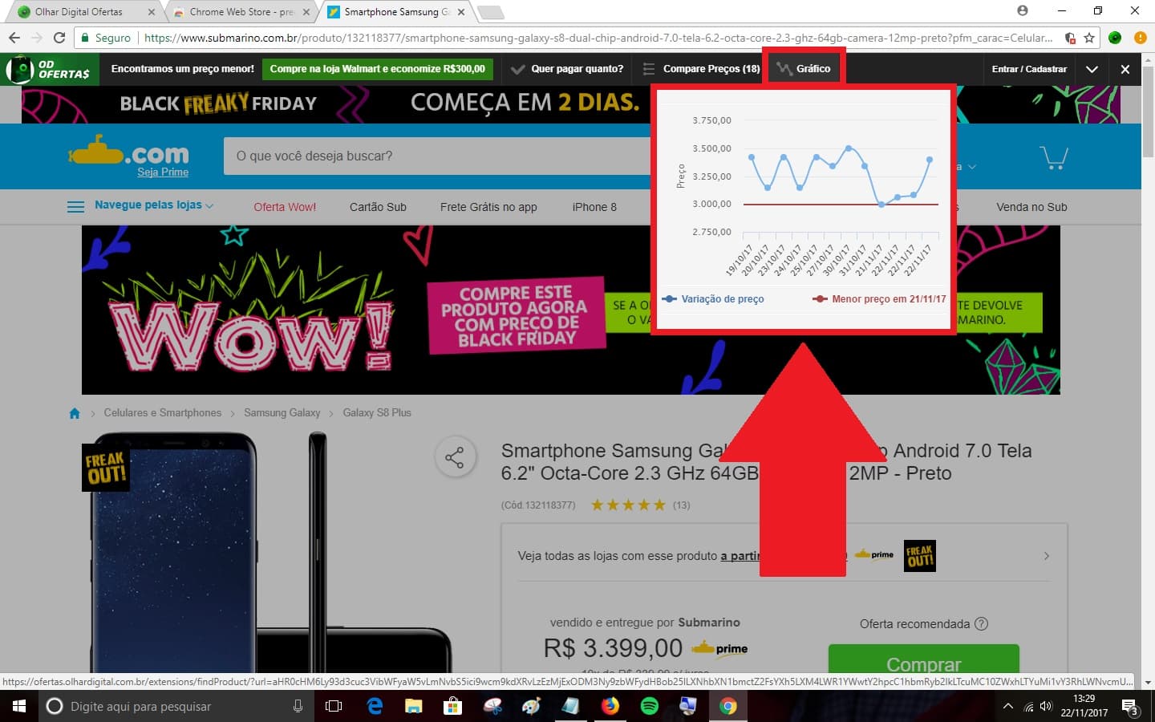Click orange Chrome warning icon
The image size is (1155, 722).
pos(1140,38)
